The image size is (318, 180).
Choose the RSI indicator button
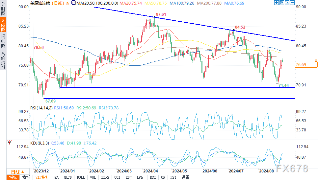coord(153,177)
